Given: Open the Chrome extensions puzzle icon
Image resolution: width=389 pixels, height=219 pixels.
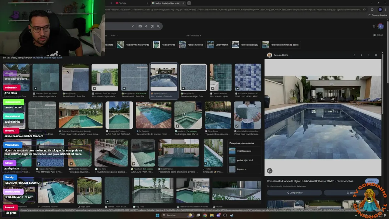Looking at the screenshot, I should 372,9.
